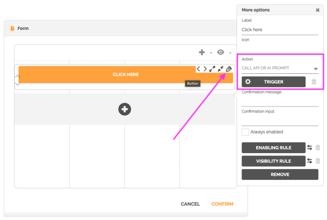Image resolution: width=327 pixels, height=220 pixels.
Task: Toggle the eye preview icon
Action: click(220, 52)
